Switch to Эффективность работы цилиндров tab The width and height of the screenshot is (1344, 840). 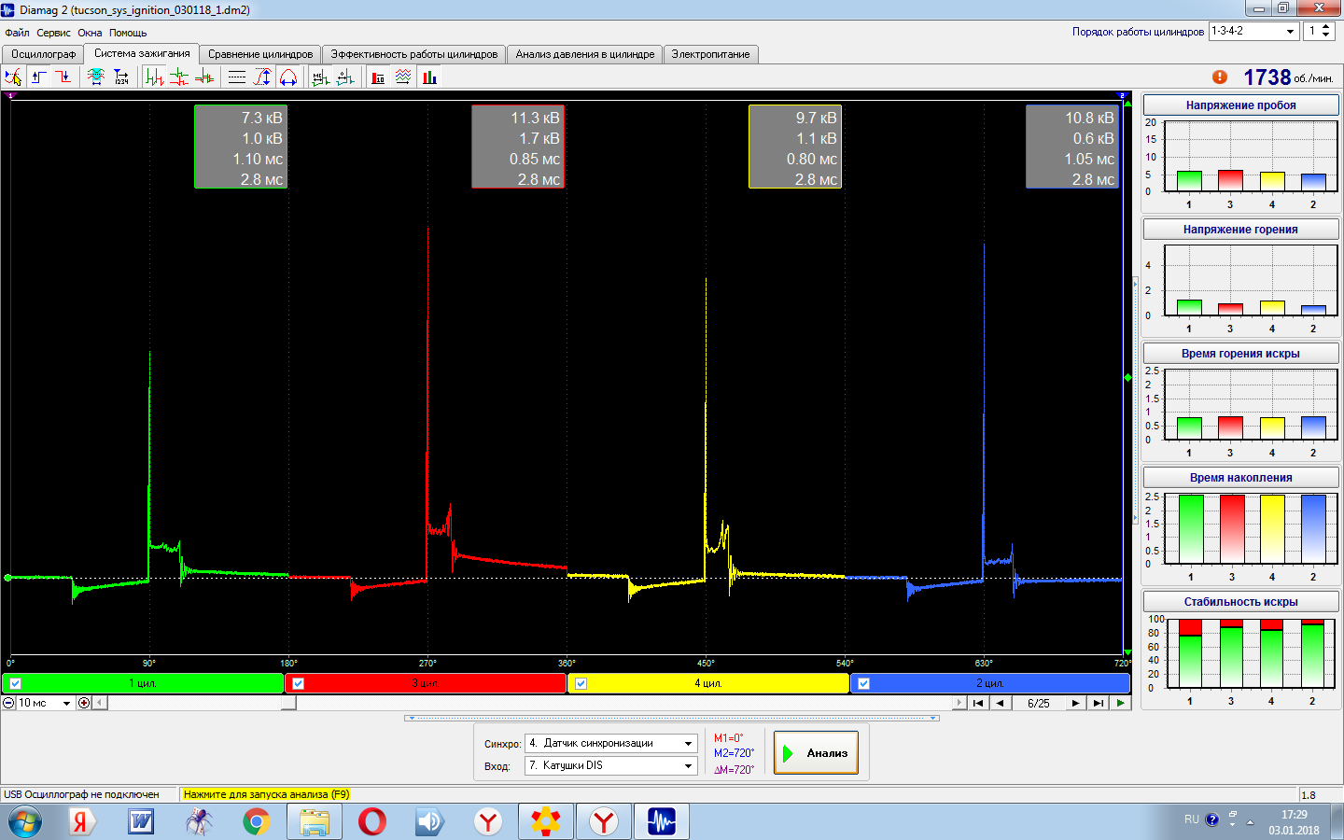(414, 54)
